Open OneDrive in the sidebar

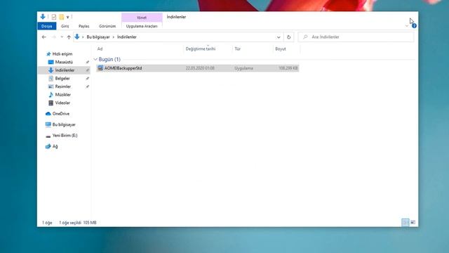pos(61,114)
